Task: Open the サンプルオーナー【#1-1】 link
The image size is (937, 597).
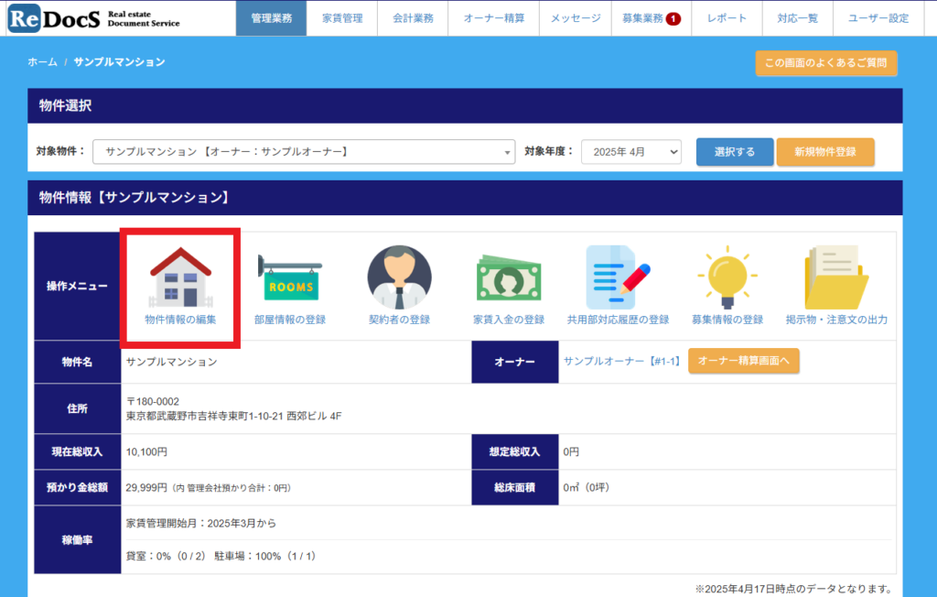Action: [621, 362]
